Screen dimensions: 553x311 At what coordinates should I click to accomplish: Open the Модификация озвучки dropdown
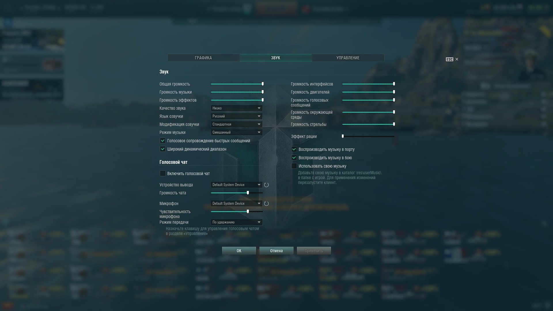[236, 124]
